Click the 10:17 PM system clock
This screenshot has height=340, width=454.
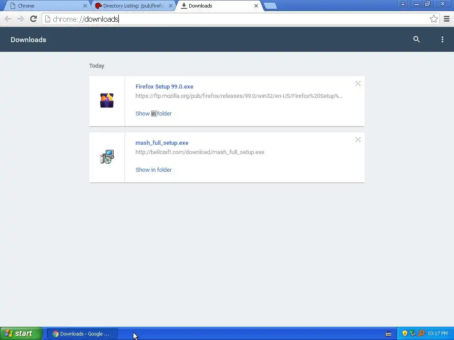pyautogui.click(x=438, y=334)
